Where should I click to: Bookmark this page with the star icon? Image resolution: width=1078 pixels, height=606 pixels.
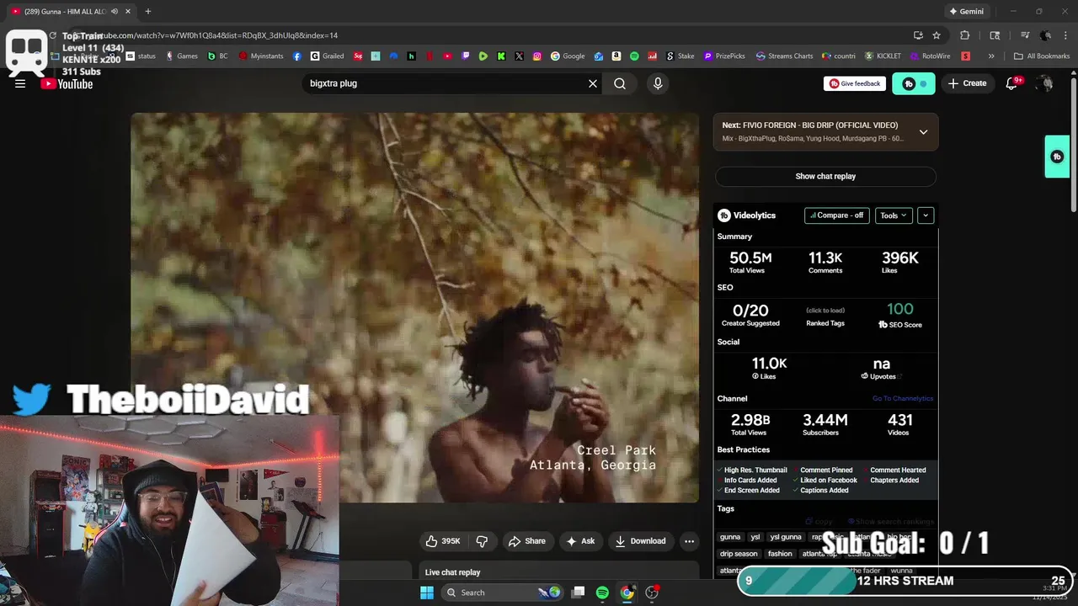click(x=937, y=35)
